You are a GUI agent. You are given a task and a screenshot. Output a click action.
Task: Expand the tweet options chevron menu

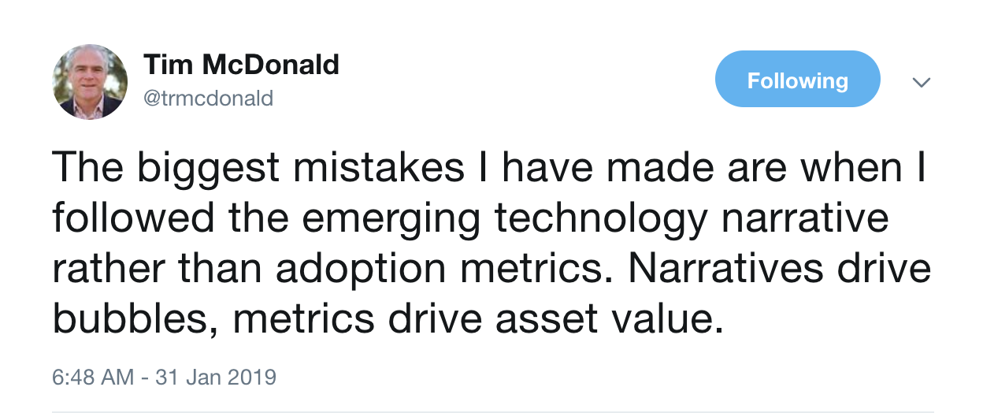pyautogui.click(x=921, y=82)
